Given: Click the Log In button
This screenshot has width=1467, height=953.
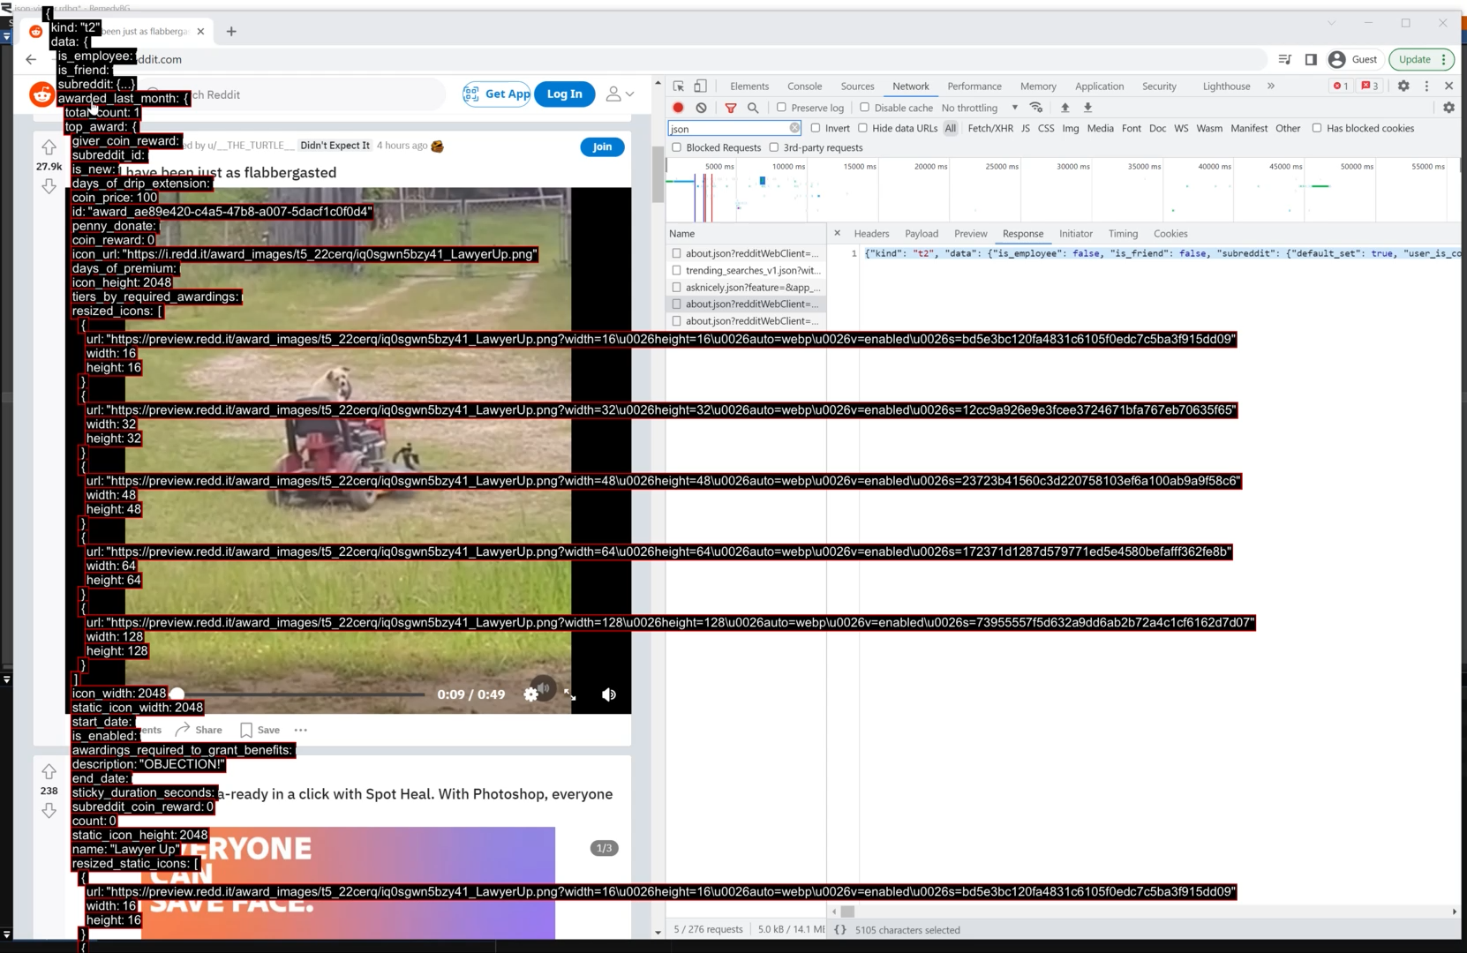Looking at the screenshot, I should (564, 94).
